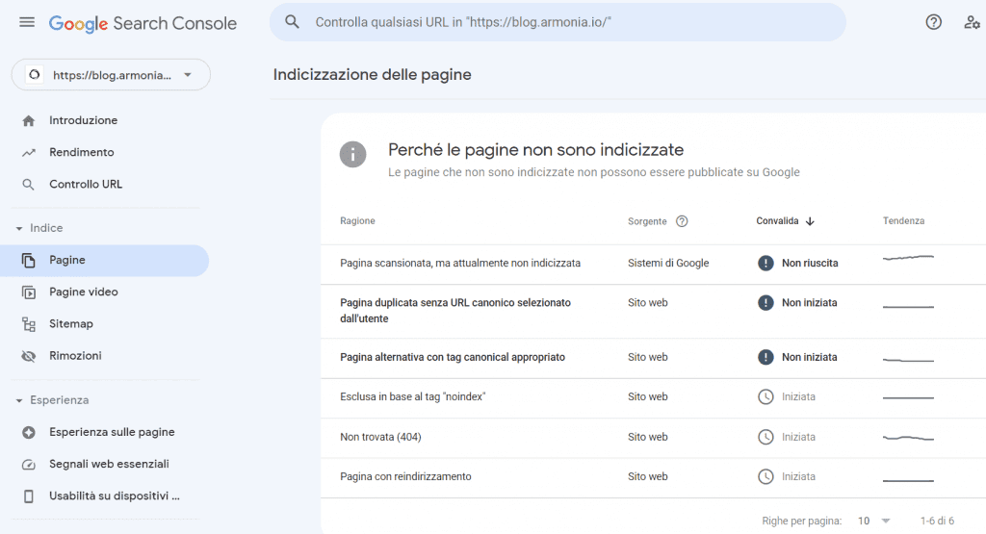Open the hamburger main menu
The image size is (986, 534).
pos(27,23)
